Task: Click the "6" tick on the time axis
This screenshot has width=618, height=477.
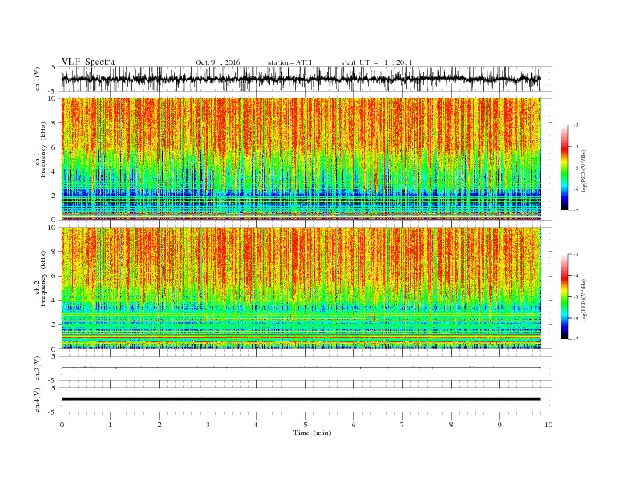Action: point(354,425)
